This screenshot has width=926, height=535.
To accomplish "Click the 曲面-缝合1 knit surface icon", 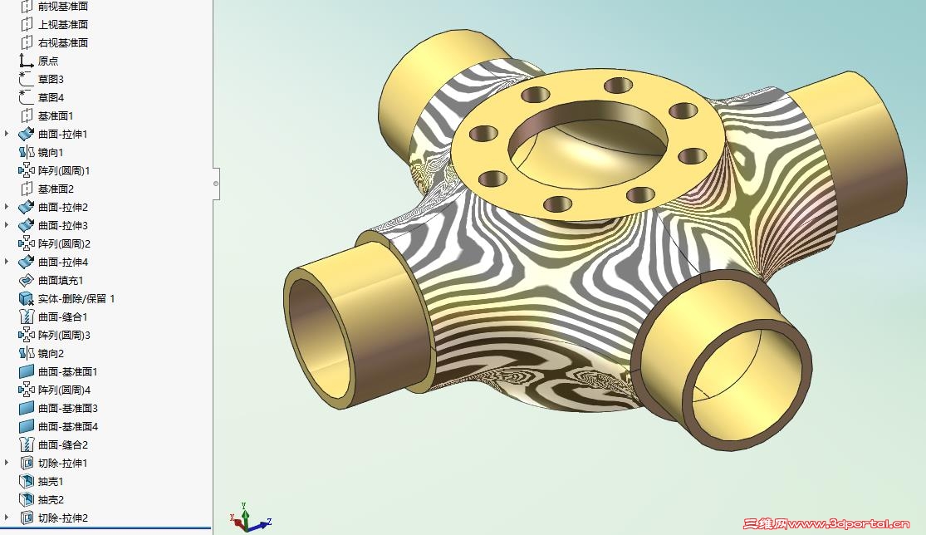I will click(x=27, y=317).
